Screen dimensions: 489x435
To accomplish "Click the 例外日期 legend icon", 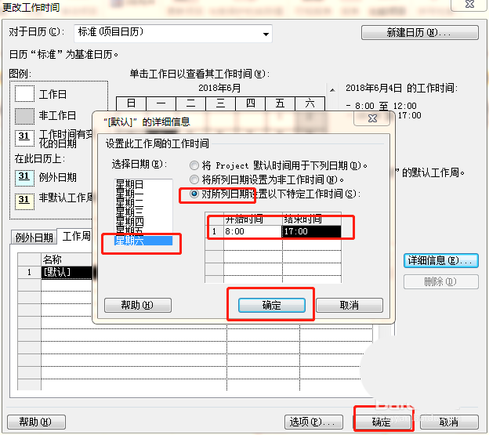I will click(x=24, y=177).
